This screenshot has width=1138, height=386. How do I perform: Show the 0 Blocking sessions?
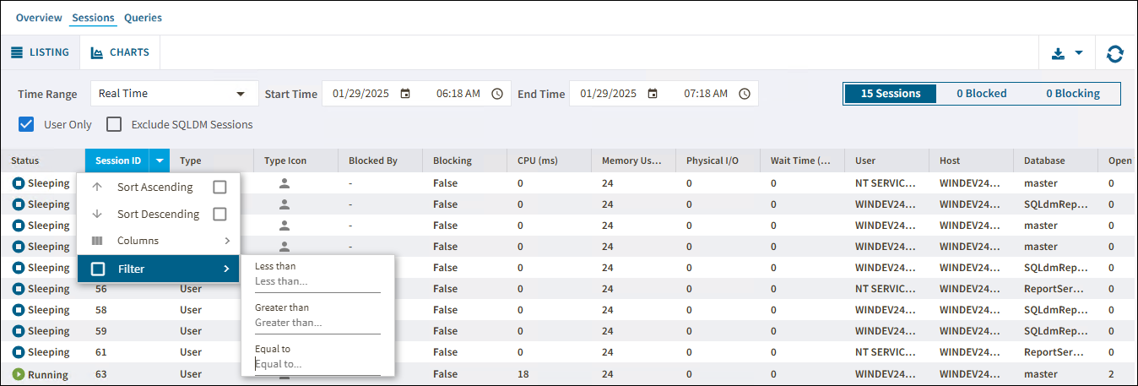point(1072,94)
